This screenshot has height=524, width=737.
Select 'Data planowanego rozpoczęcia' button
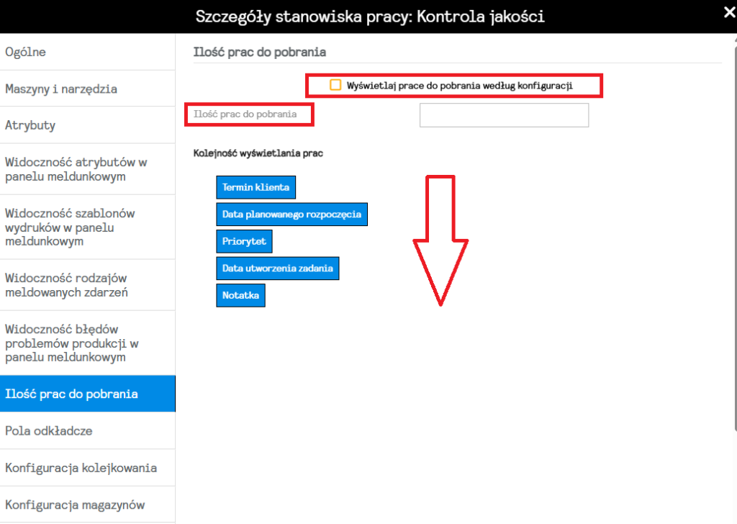pos(291,214)
